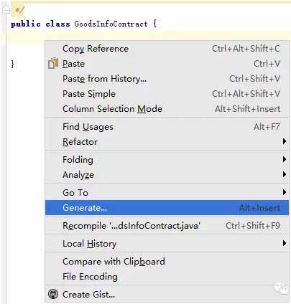Expand the Refactor submenu arrow

point(284,141)
